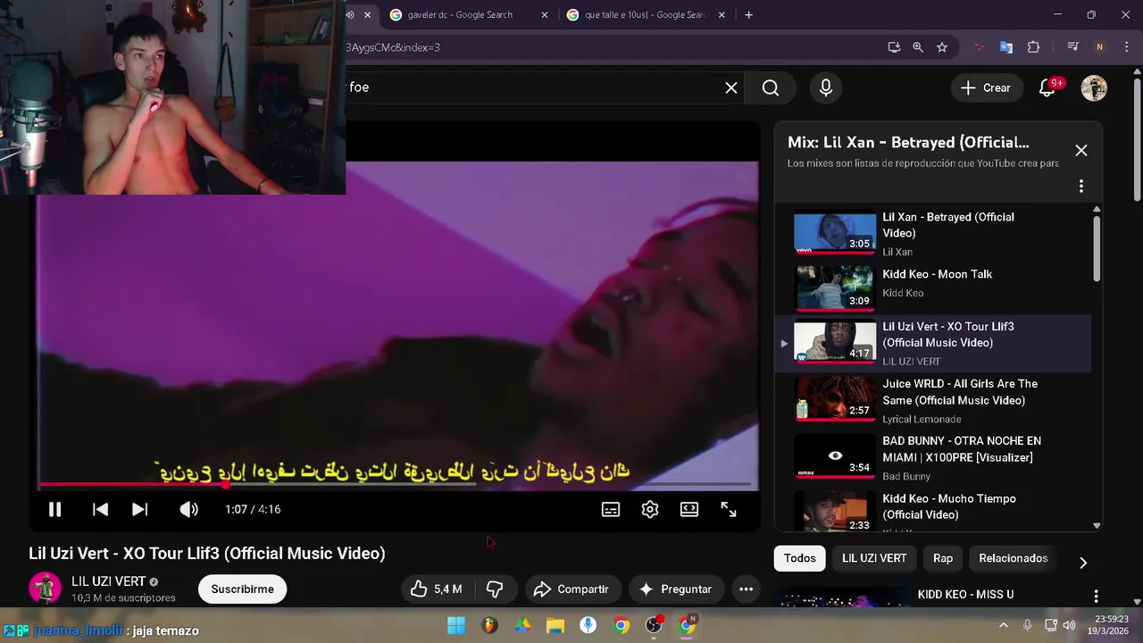Image resolution: width=1143 pixels, height=643 pixels.
Task: Close the mix playlist panel
Action: click(x=1081, y=150)
